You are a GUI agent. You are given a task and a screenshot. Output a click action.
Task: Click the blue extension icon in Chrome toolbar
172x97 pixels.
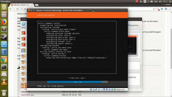[166, 9]
